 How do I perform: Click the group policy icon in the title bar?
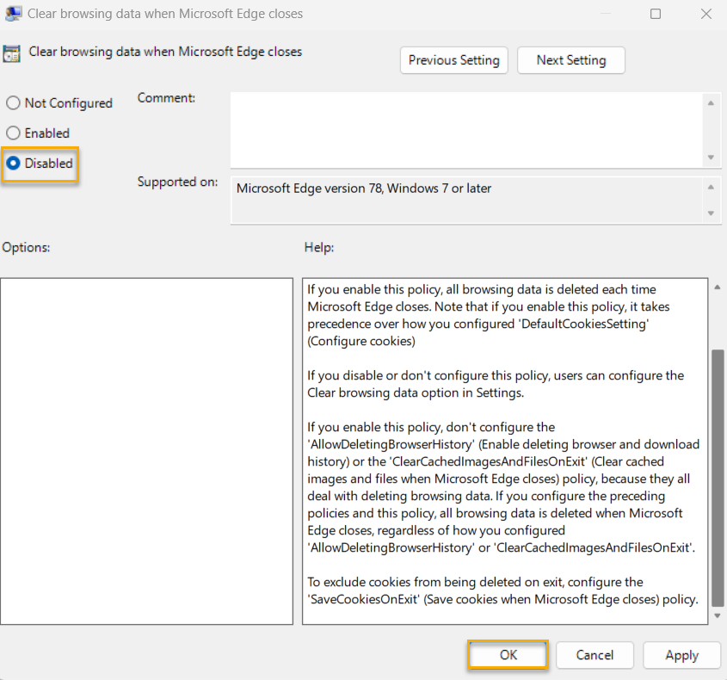[13, 13]
